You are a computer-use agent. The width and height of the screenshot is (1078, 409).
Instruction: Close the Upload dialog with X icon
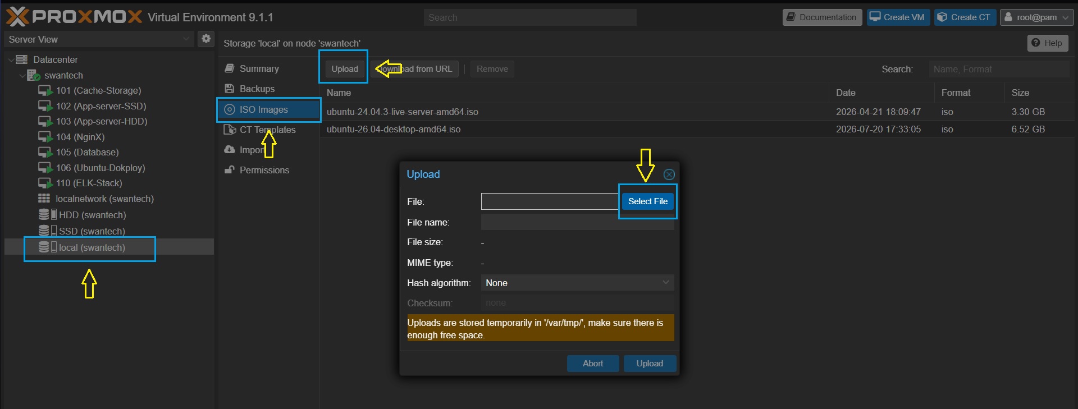click(x=669, y=174)
